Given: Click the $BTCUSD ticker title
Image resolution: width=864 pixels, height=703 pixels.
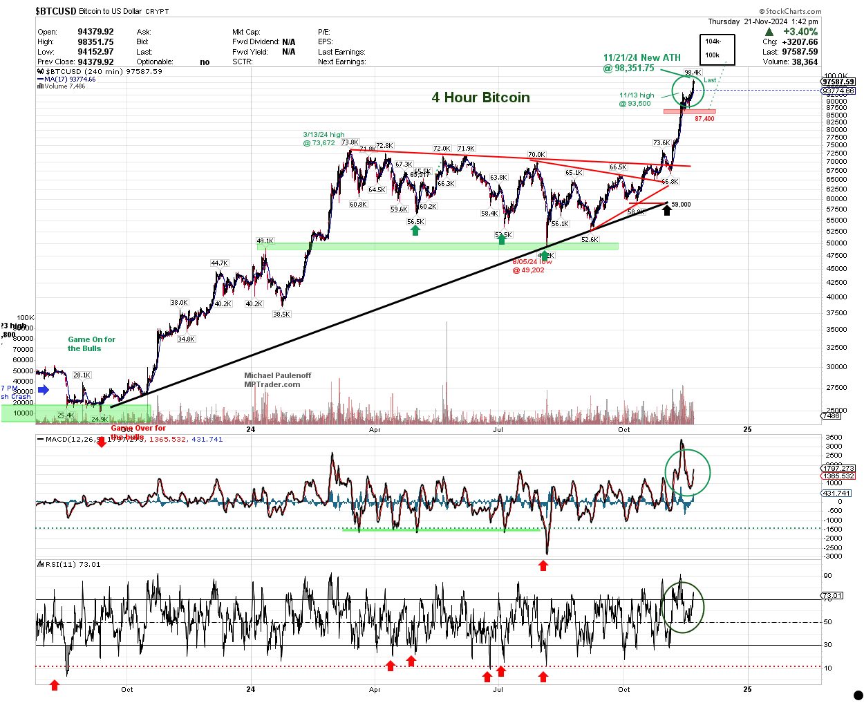Looking at the screenshot, I should 57,11.
